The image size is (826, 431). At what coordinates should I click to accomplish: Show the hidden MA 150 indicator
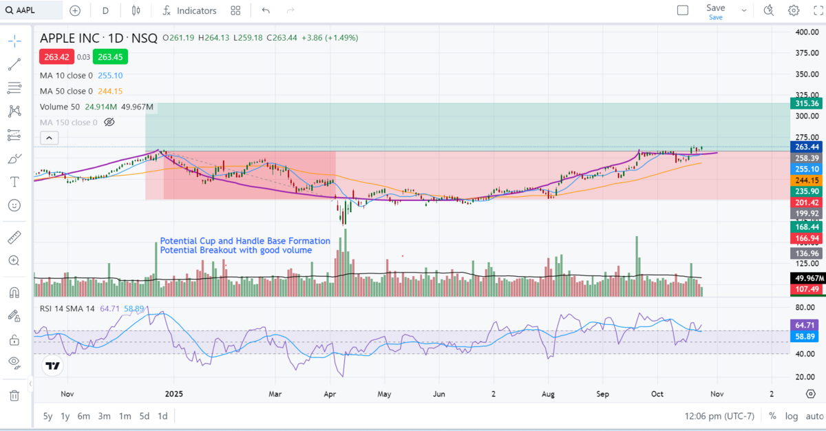tap(109, 123)
